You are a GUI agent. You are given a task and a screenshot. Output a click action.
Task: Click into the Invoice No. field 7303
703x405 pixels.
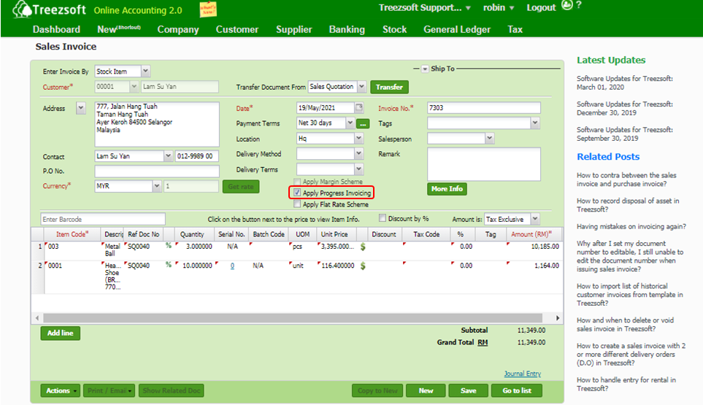point(484,107)
